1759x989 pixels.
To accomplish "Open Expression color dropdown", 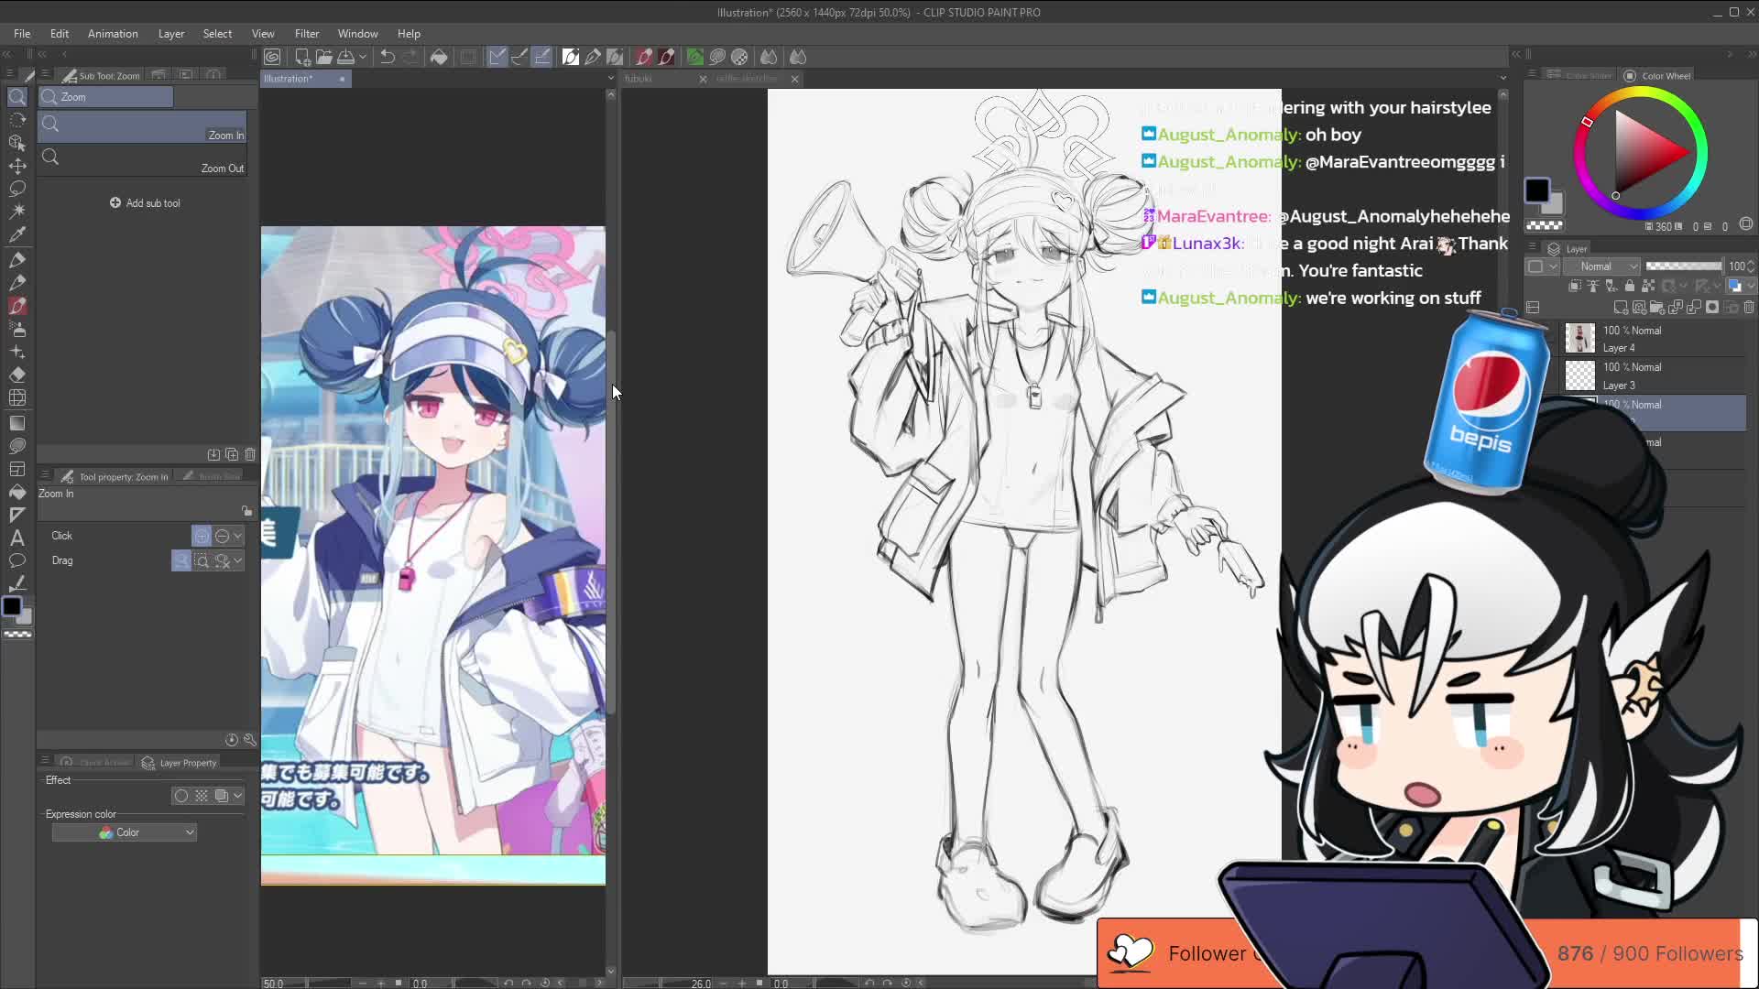I will coord(124,832).
